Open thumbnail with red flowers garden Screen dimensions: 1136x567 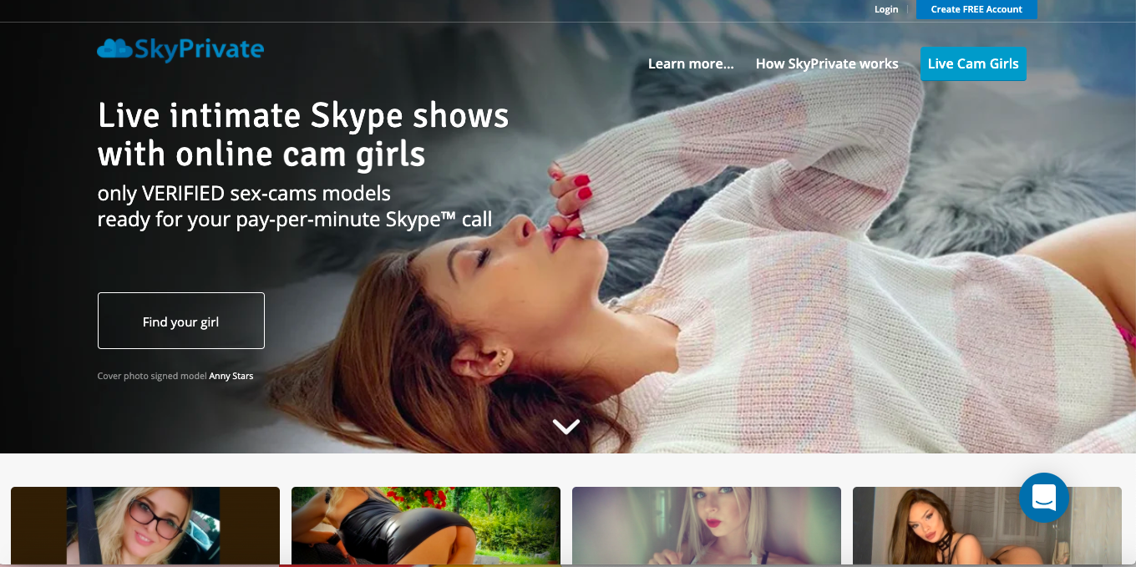[426, 527]
